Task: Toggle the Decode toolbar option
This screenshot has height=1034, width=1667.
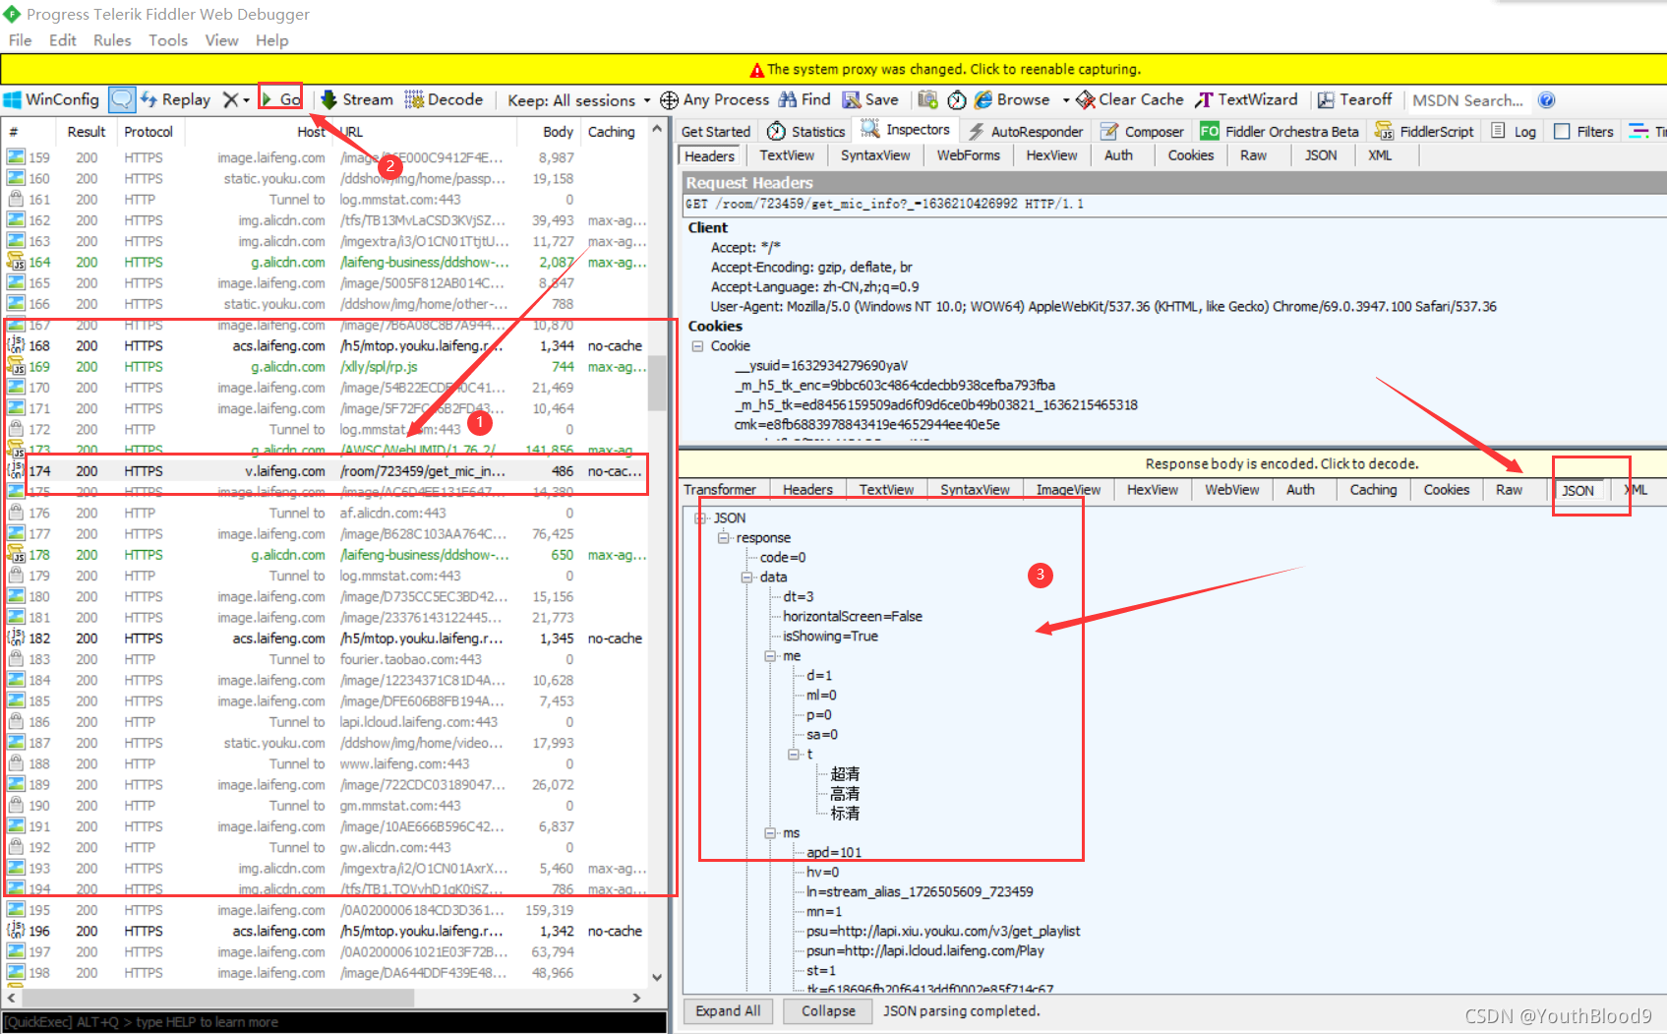Action: [x=444, y=99]
